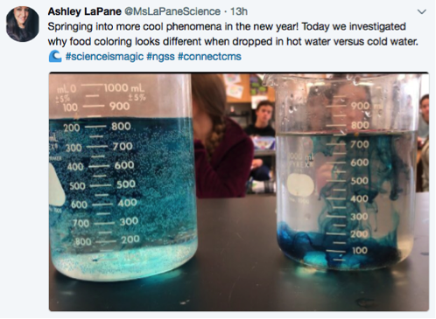The image size is (436, 319).
Task: Open the #ngss hashtag
Action: coord(160,56)
